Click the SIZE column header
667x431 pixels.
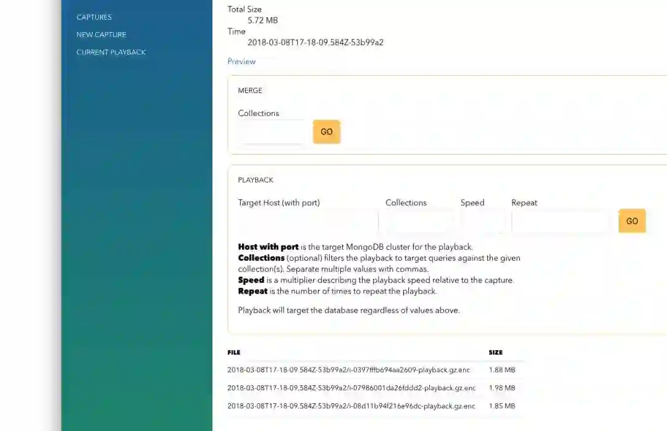click(495, 353)
